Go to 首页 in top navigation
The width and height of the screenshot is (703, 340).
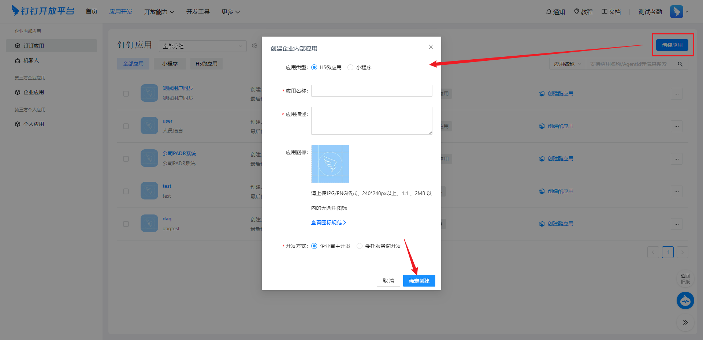pos(92,12)
